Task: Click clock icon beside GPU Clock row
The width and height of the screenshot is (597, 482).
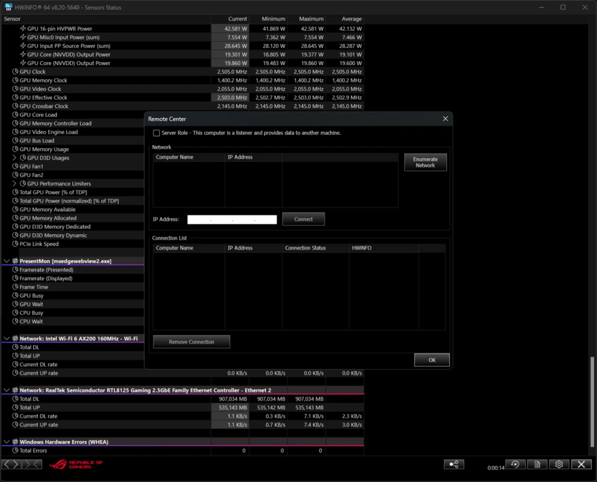Action: (15, 72)
